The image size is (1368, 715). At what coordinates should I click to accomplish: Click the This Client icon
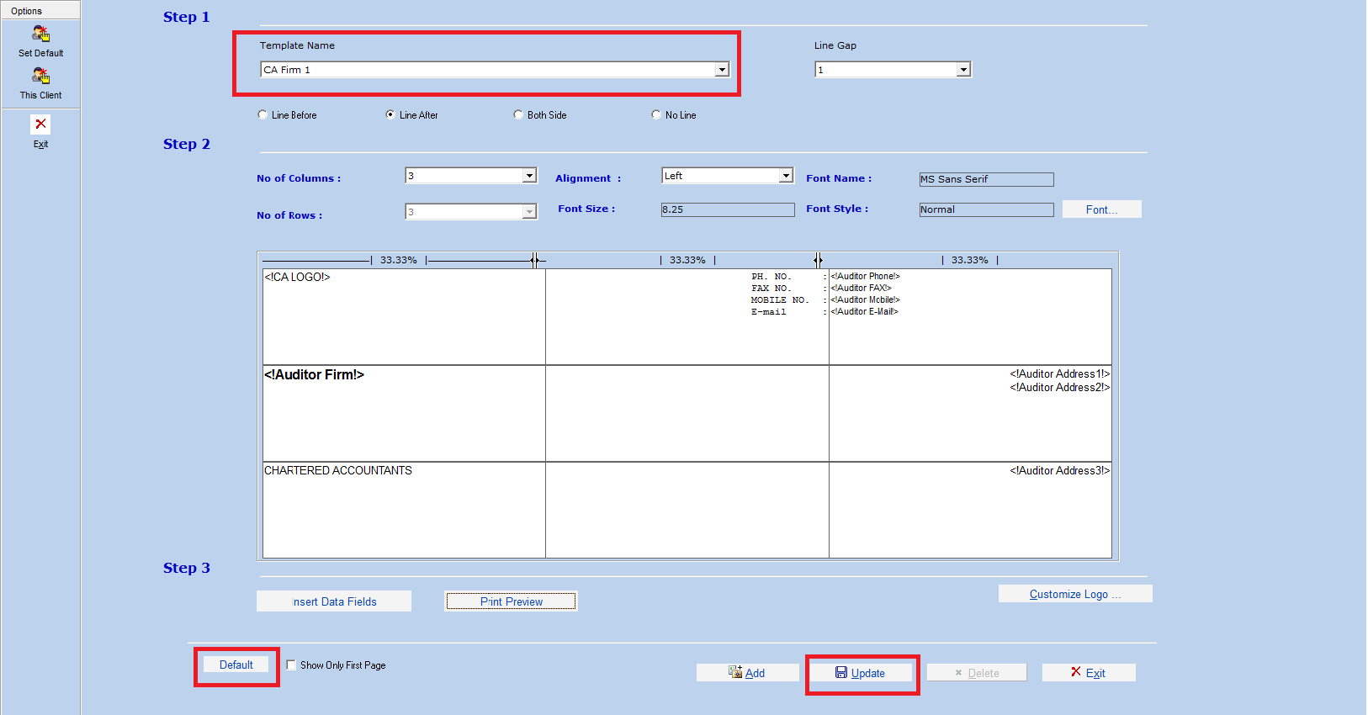tap(40, 76)
